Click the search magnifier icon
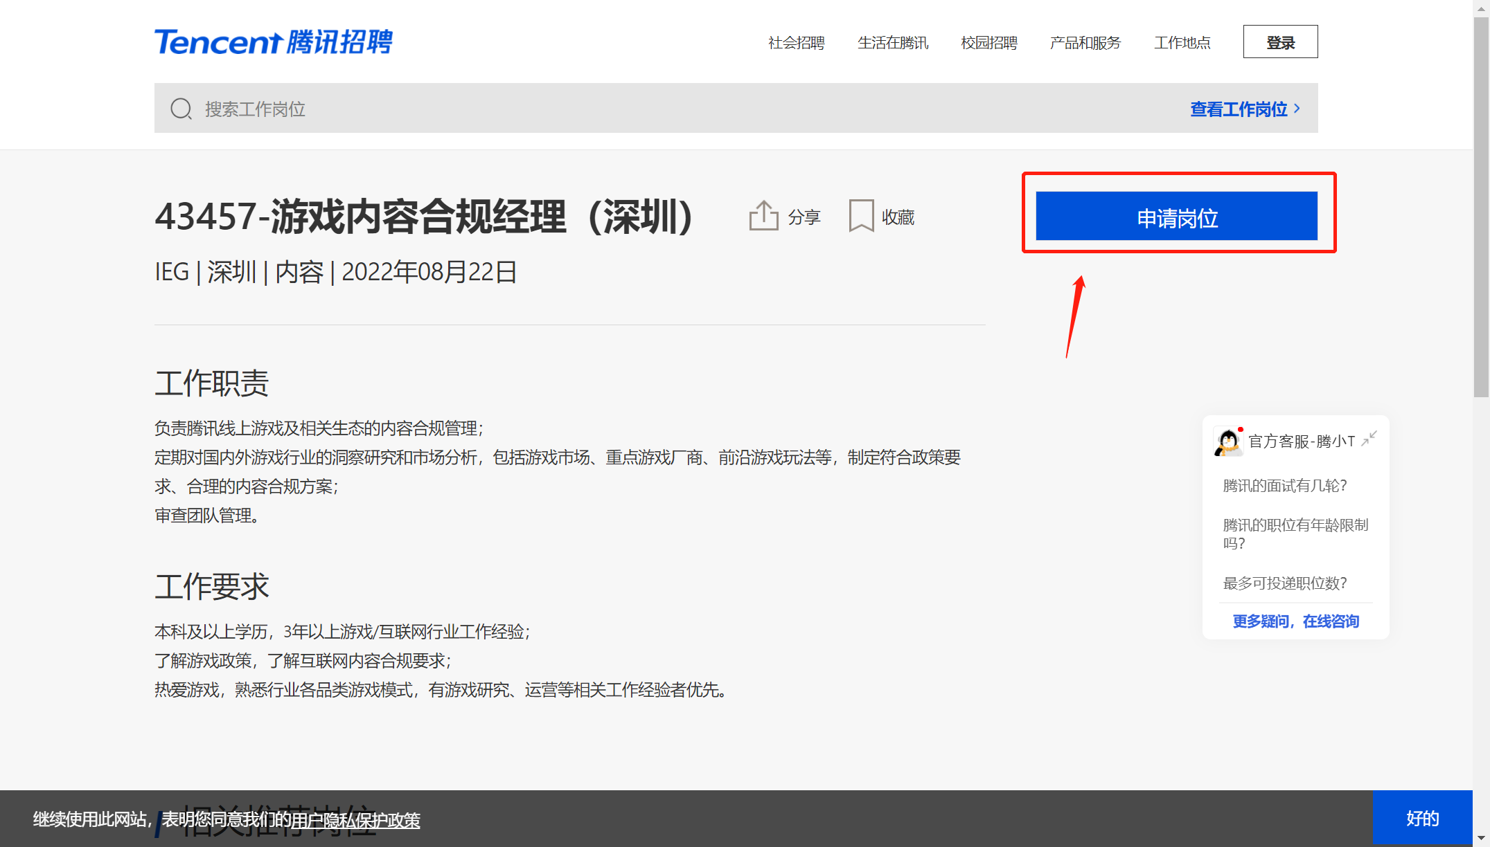Viewport: 1490px width, 847px height. click(x=181, y=109)
